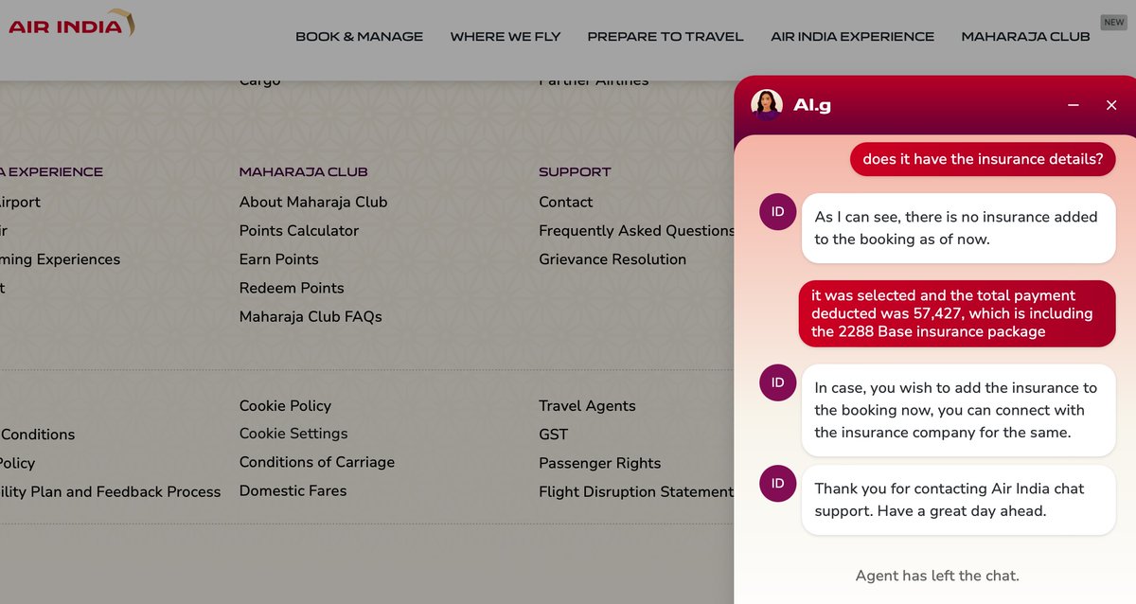Click the ID avatar beside the no insurance reply

tap(778, 212)
